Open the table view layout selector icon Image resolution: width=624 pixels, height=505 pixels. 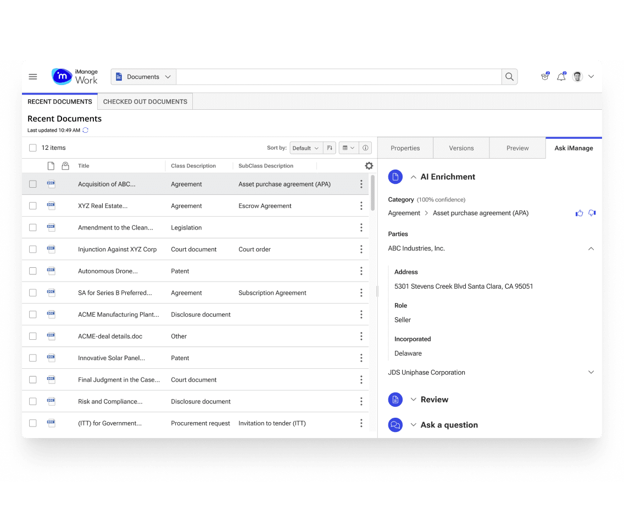(x=347, y=148)
